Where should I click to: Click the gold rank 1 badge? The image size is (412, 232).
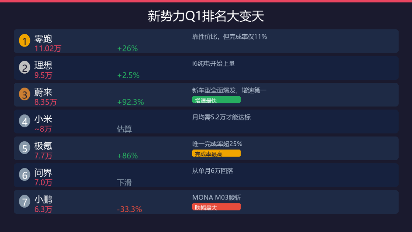[24, 41]
